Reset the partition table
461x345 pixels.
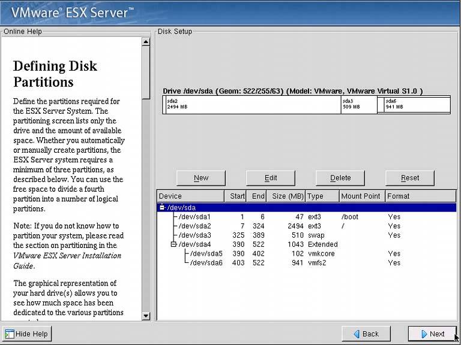[410, 178]
